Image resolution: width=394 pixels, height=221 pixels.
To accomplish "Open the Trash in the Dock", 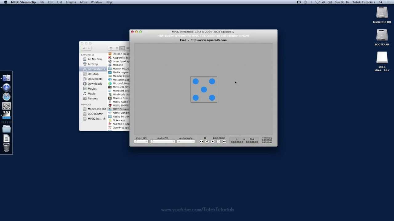I will coord(6,148).
